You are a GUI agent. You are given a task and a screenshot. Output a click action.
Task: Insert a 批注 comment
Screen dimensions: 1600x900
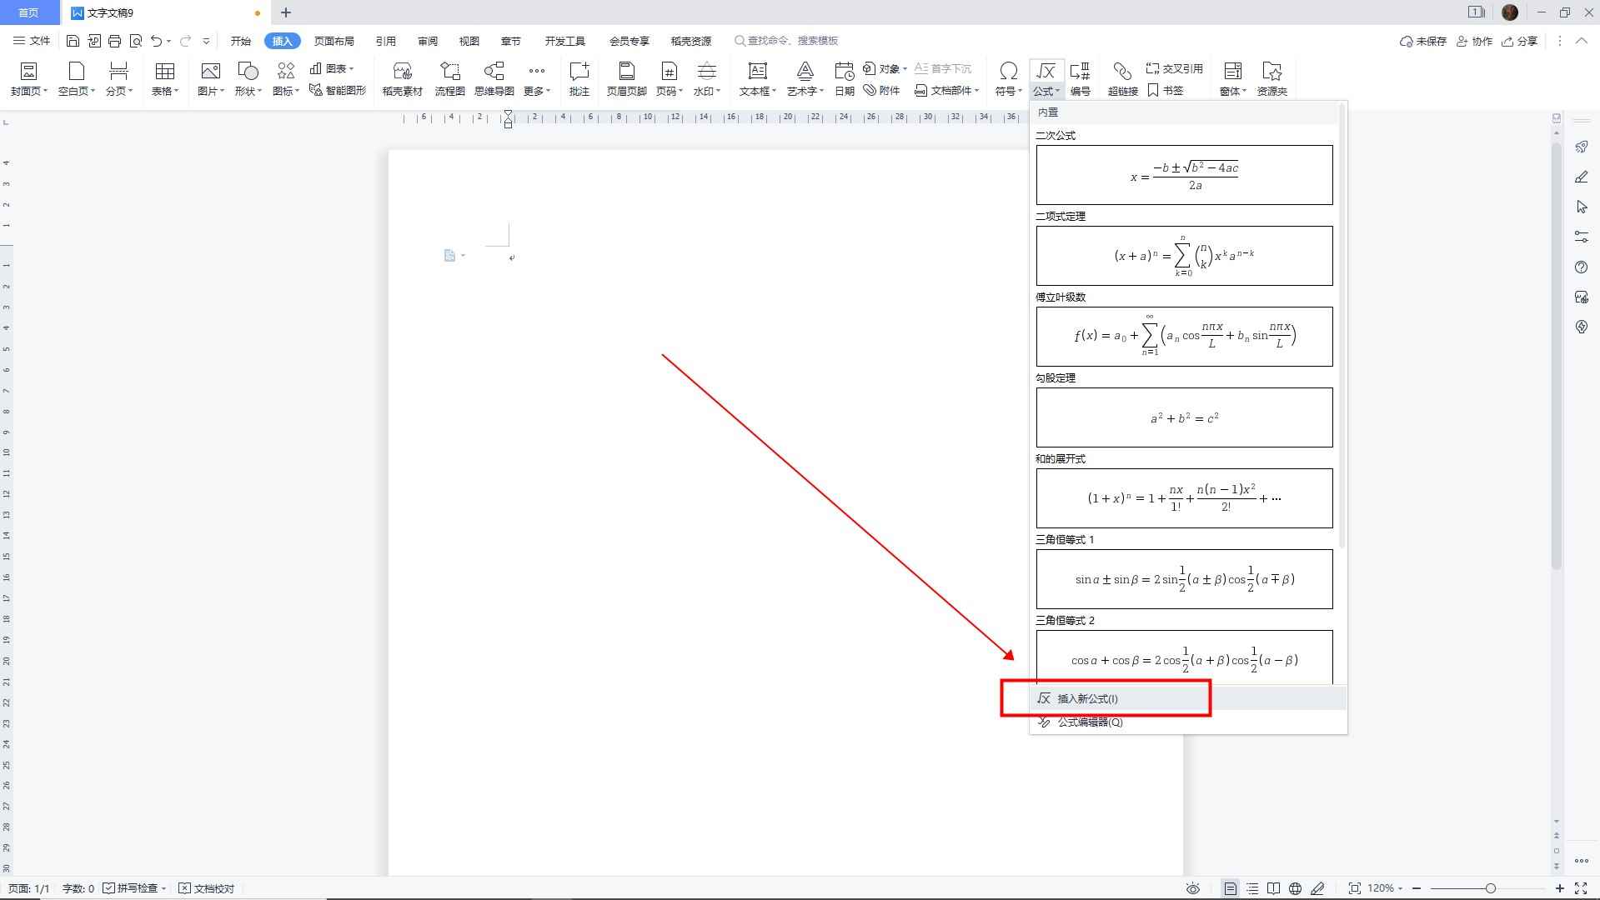pyautogui.click(x=579, y=79)
